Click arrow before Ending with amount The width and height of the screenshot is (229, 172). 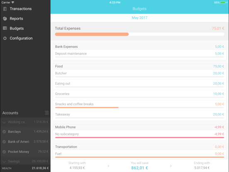pos(171,166)
